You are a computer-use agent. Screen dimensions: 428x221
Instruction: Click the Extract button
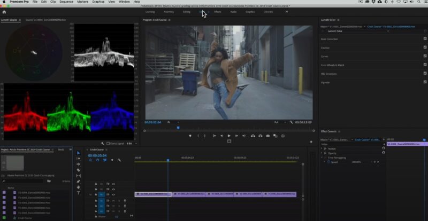[261, 136]
